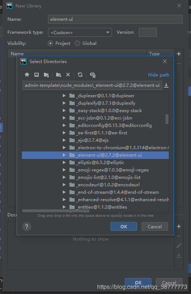Click the Desktop directory toolbar icon
191x294 pixels.
(37, 75)
